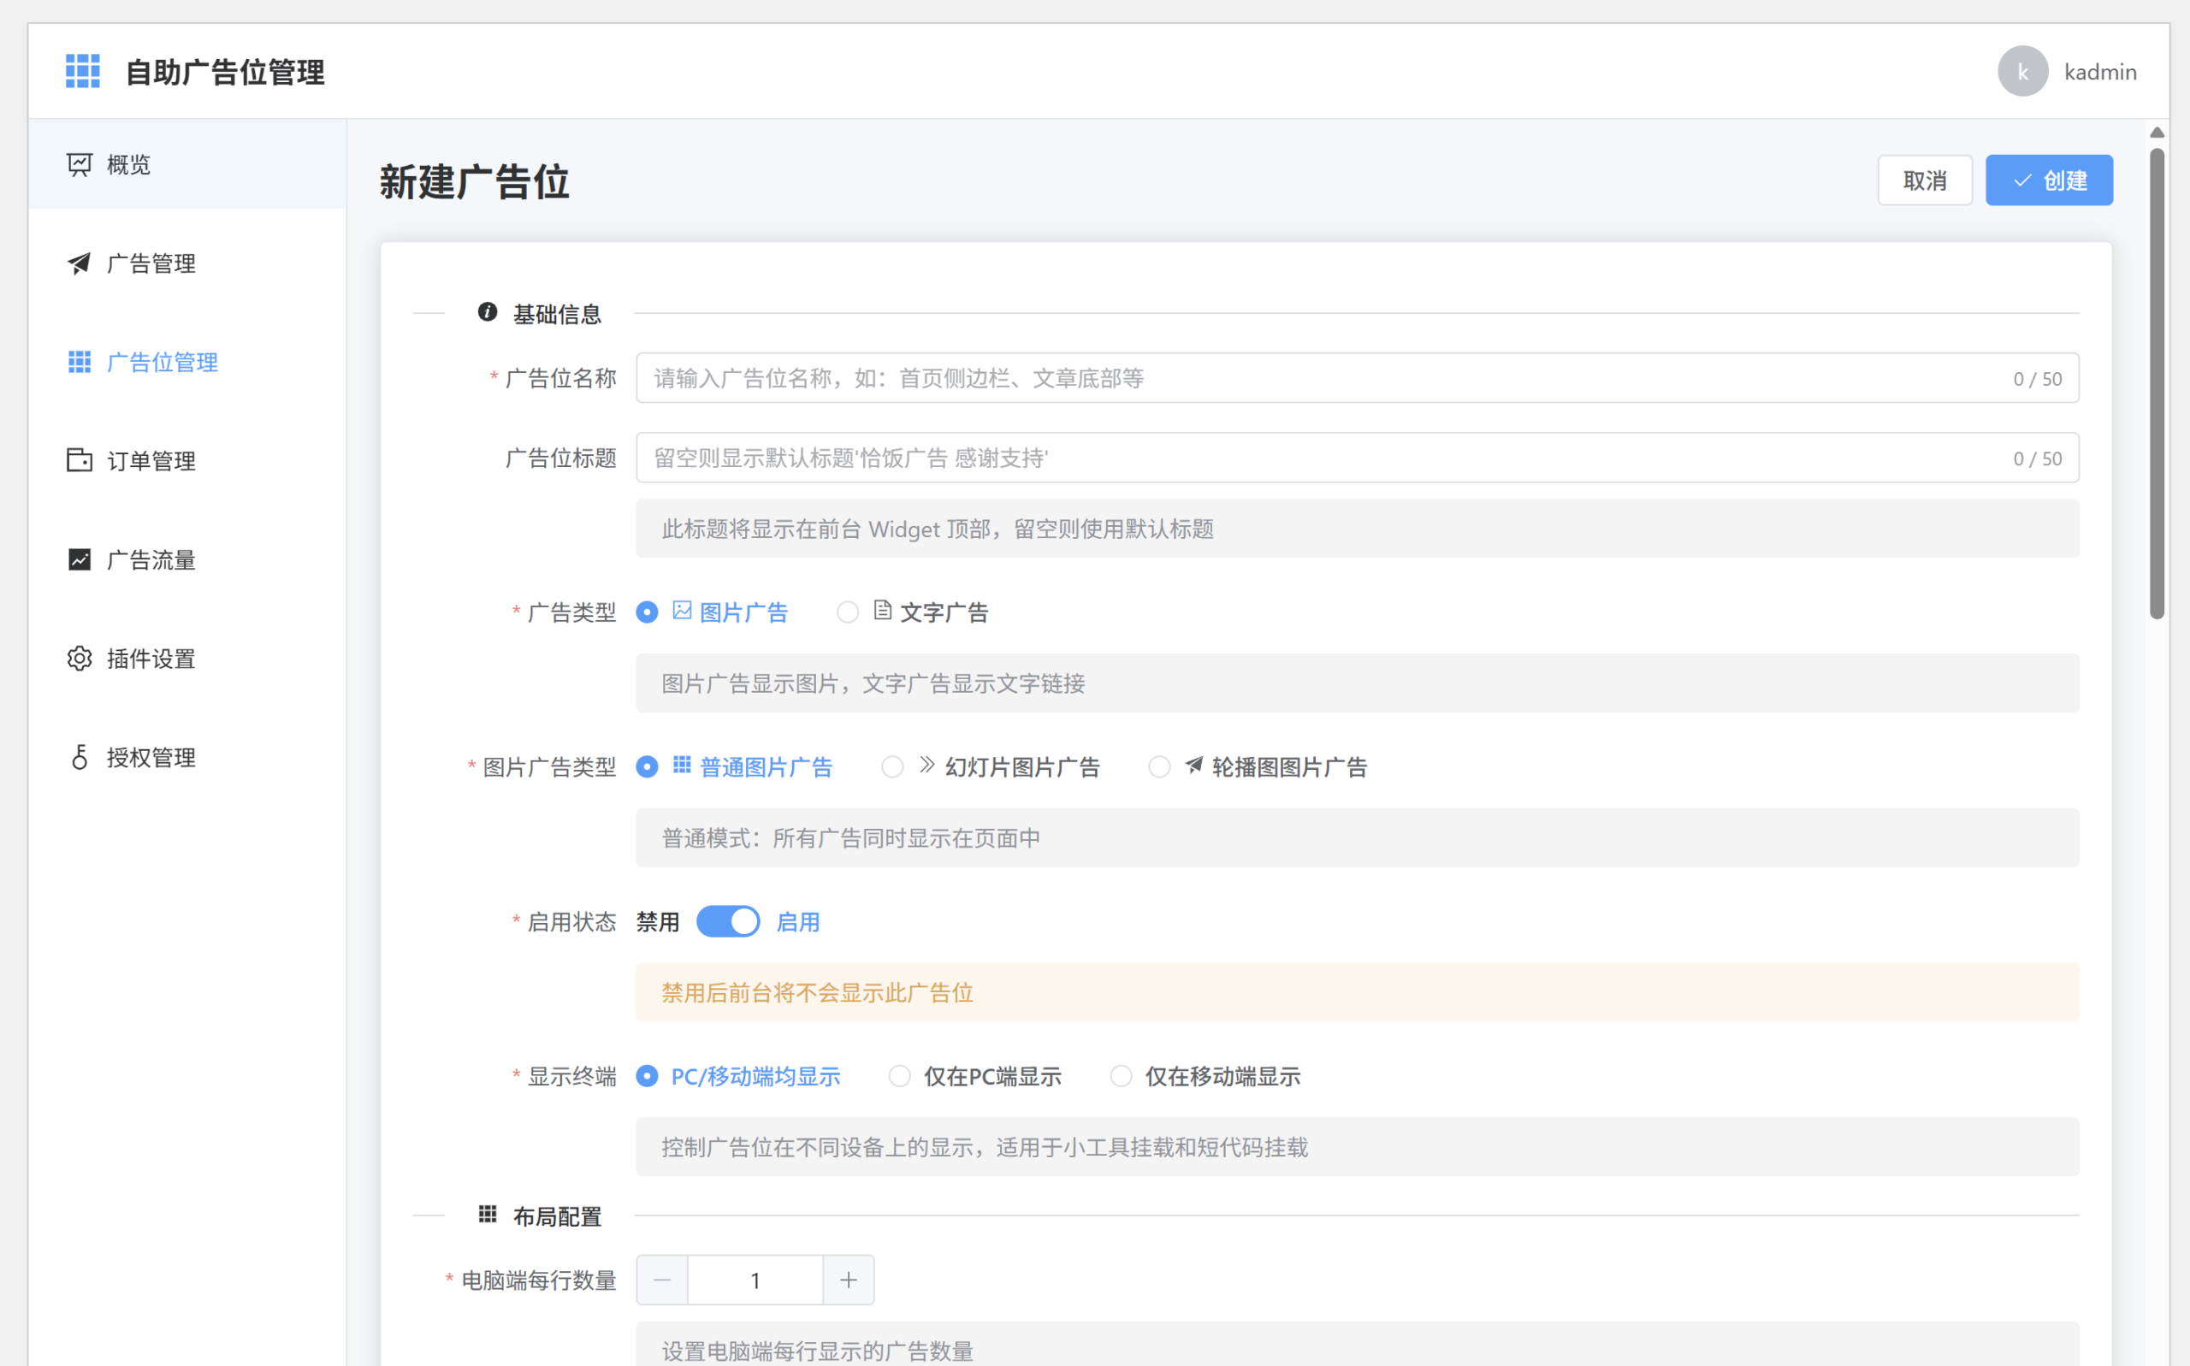Click the 概览 presentation icon in sidebar
Viewport: 2190px width, 1366px height.
pyautogui.click(x=80, y=164)
